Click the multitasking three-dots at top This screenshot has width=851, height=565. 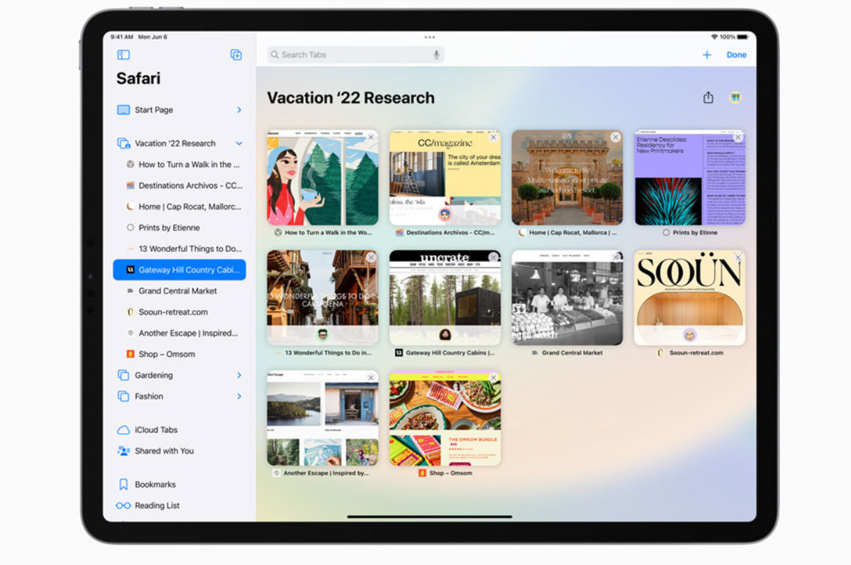click(x=430, y=37)
